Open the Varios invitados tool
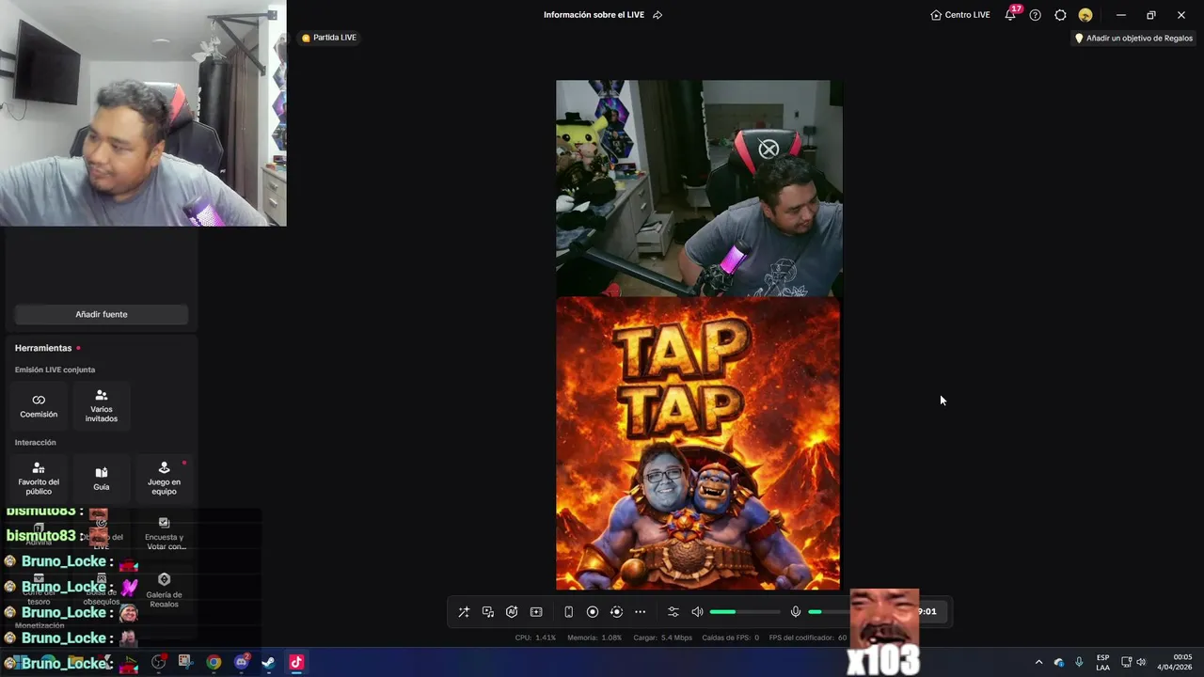1204x677 pixels. click(x=102, y=406)
